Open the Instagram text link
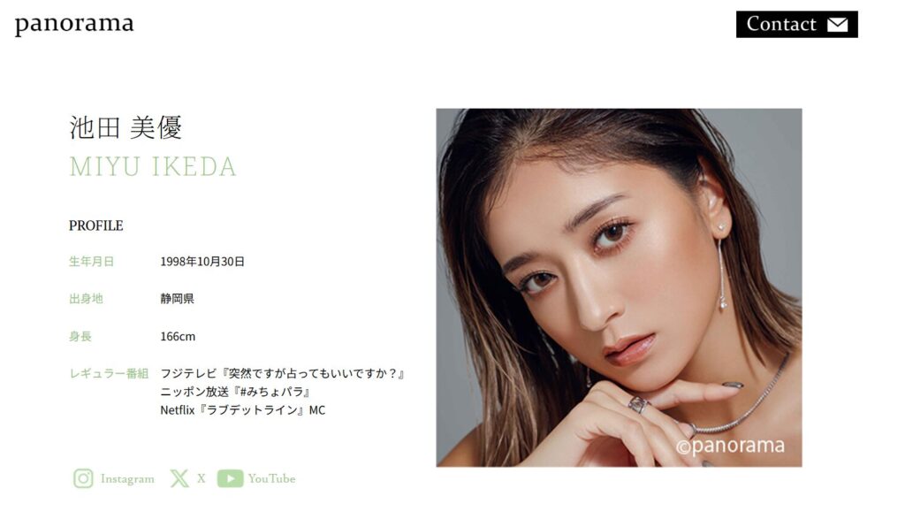Image resolution: width=905 pixels, height=519 pixels. (x=127, y=478)
